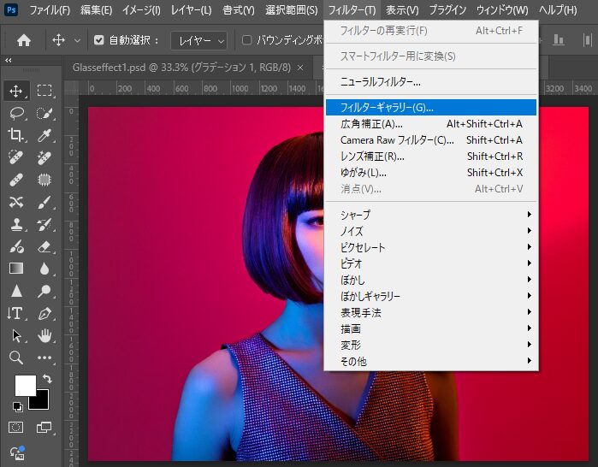This screenshot has width=598, height=467.
Task: Expand the 描画 submenu
Action: pyautogui.click(x=431, y=328)
